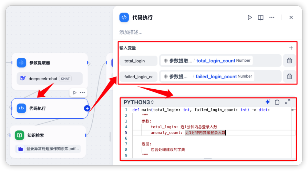Click the folder icon in knowledge entry
Screen dimensions: 308x171
[21, 149]
